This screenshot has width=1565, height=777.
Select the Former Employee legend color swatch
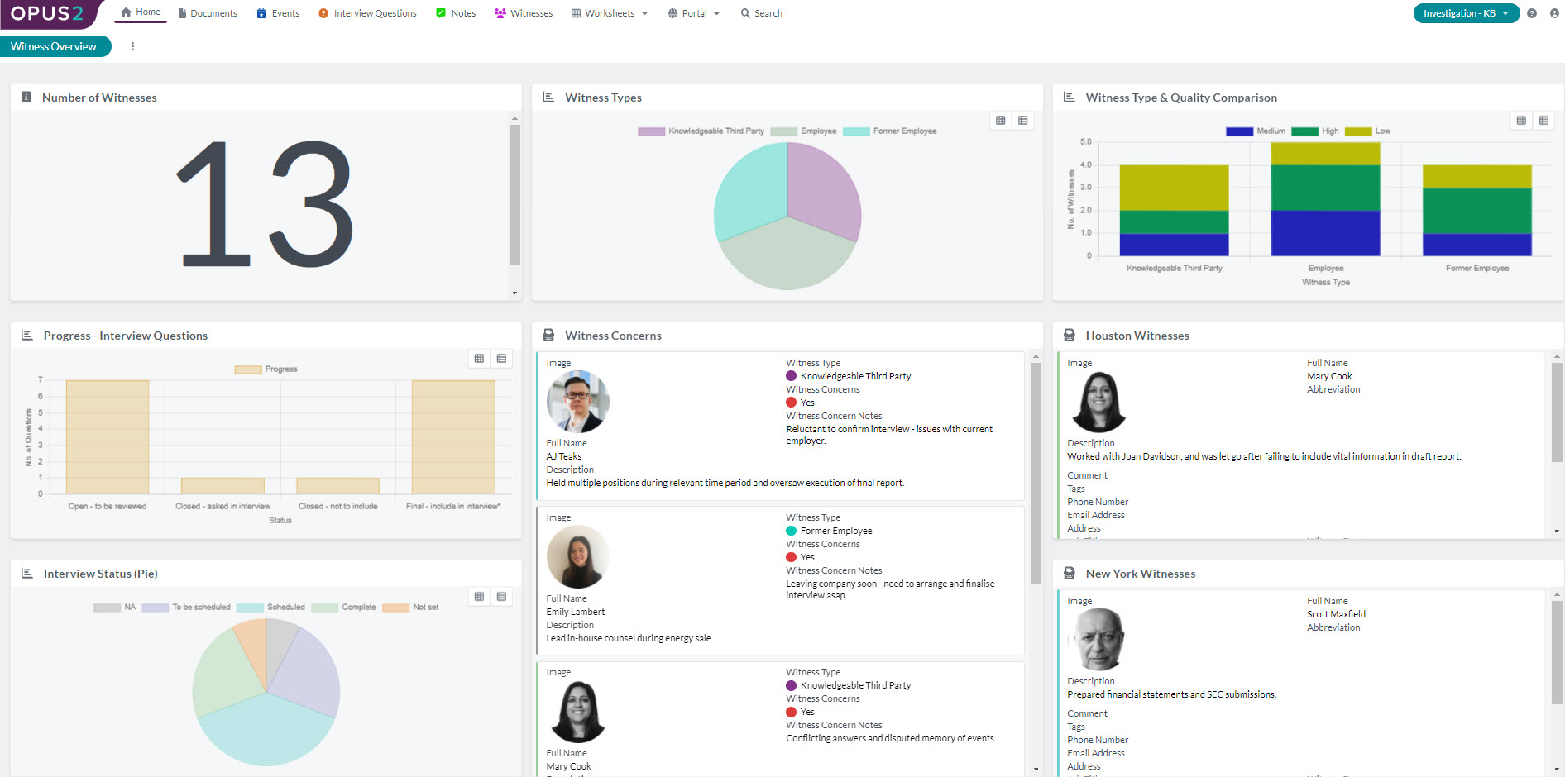click(x=856, y=131)
